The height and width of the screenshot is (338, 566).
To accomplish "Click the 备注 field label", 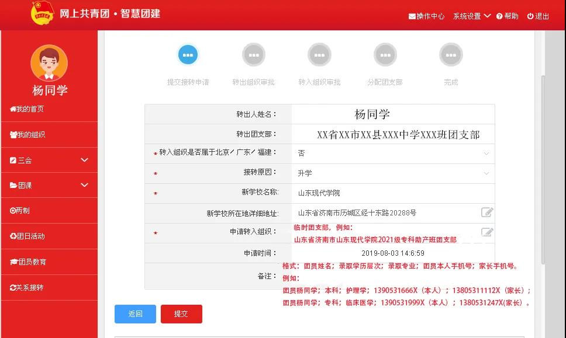I will click(267, 276).
